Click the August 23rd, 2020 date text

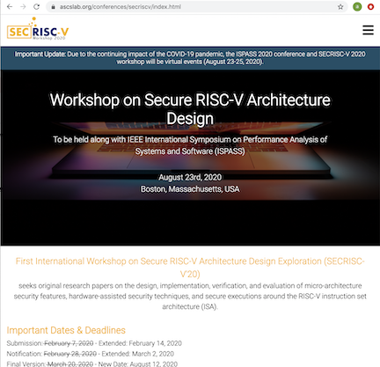point(190,178)
